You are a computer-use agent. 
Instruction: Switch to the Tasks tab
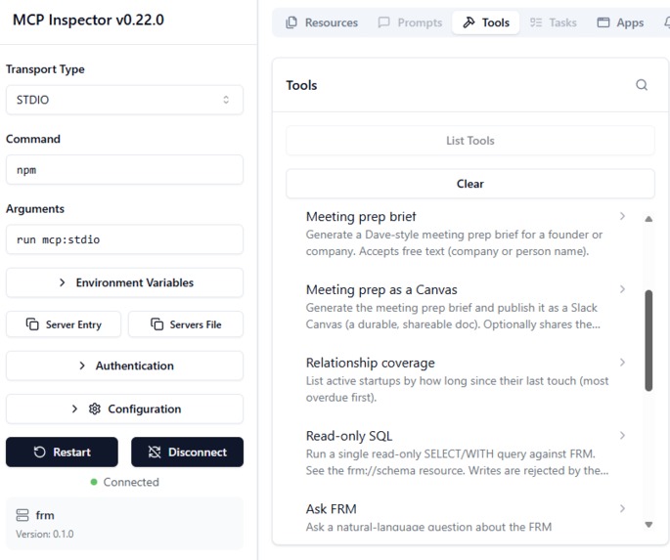(x=553, y=22)
